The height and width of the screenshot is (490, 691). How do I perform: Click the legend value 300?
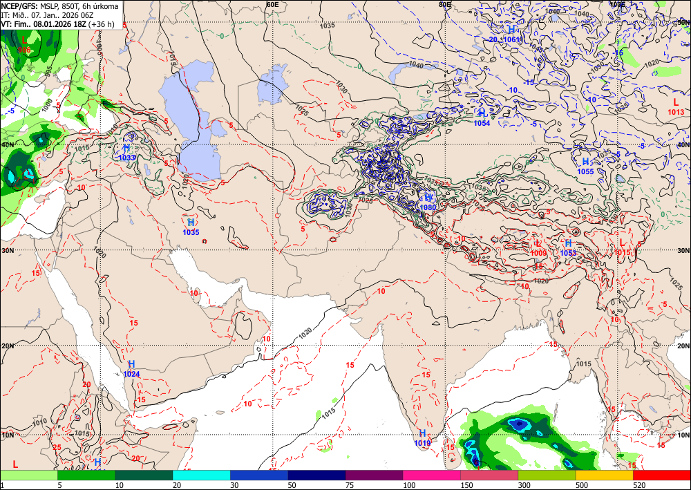pos(524,485)
